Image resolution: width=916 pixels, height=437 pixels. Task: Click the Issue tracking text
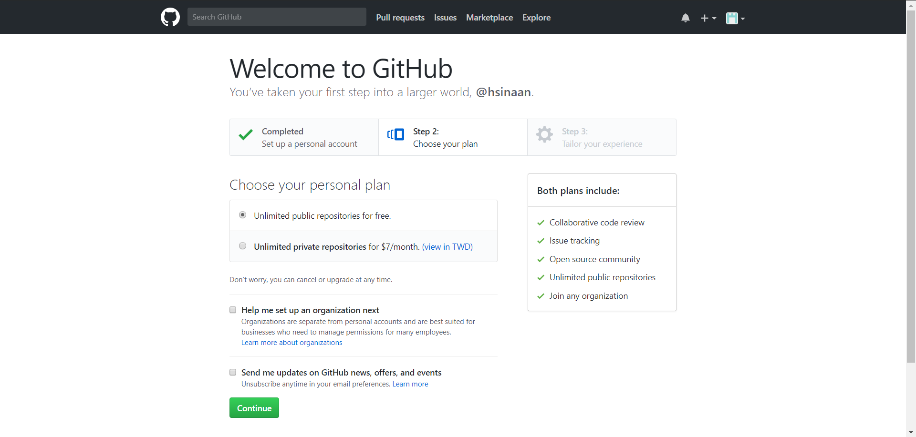[574, 241]
